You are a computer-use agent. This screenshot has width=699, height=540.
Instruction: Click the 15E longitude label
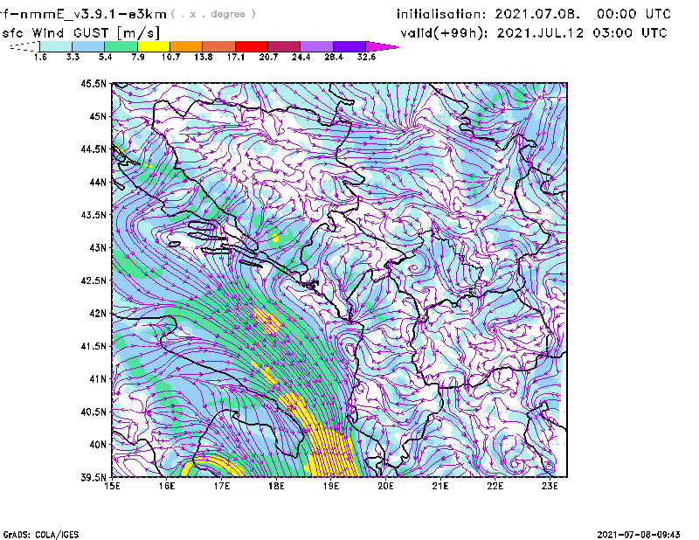point(112,486)
